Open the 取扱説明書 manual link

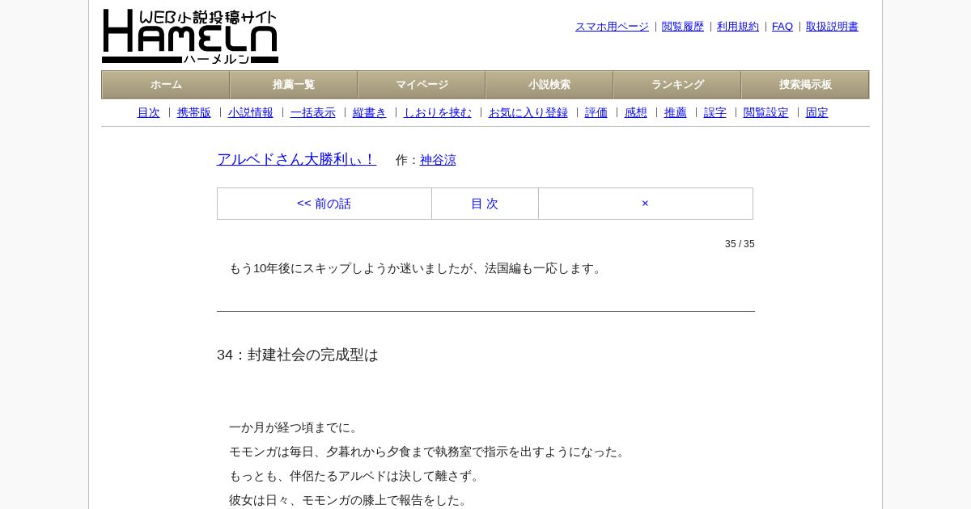(x=832, y=27)
